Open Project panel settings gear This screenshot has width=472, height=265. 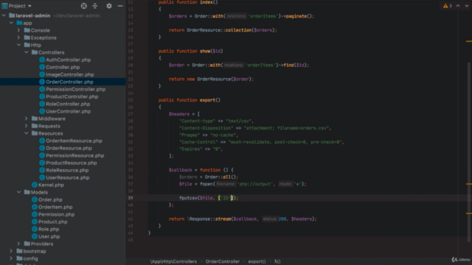[109, 6]
